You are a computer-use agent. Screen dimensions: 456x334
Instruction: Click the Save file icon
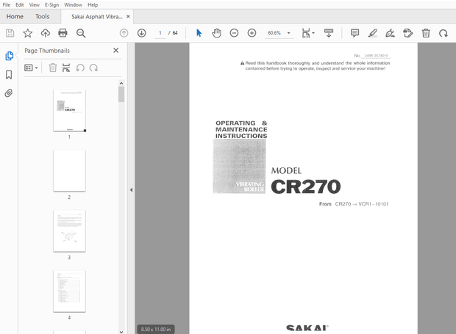pyautogui.click(x=10, y=33)
